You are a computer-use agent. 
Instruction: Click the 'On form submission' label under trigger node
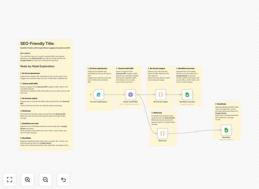tap(98, 102)
